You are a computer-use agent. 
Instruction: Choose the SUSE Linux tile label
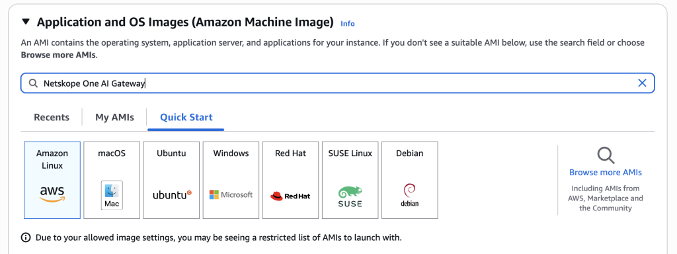pos(350,153)
